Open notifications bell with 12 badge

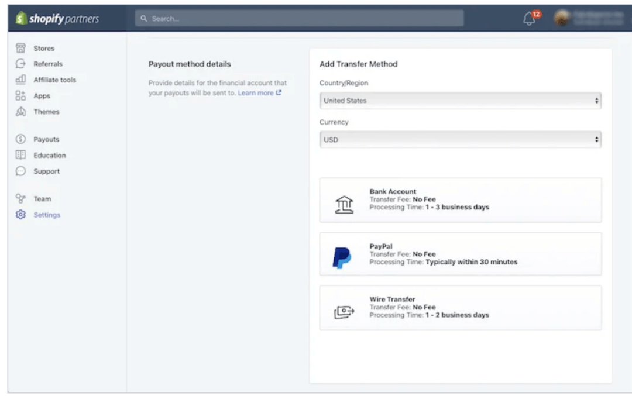[530, 19]
